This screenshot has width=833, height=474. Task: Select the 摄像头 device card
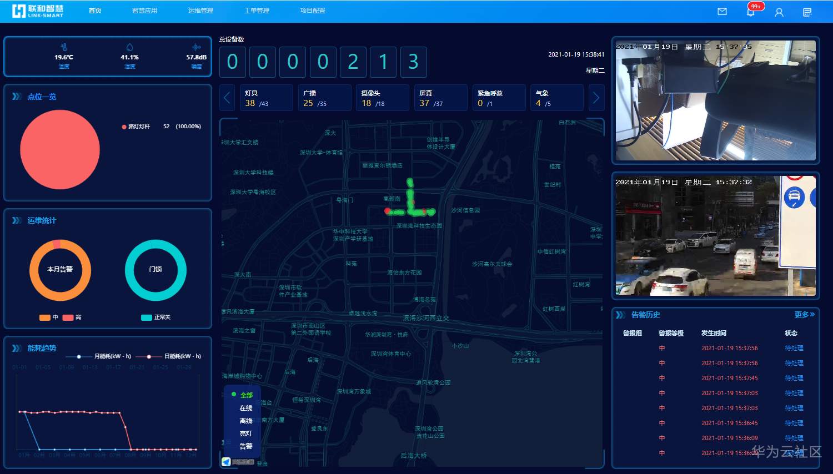[x=383, y=98]
